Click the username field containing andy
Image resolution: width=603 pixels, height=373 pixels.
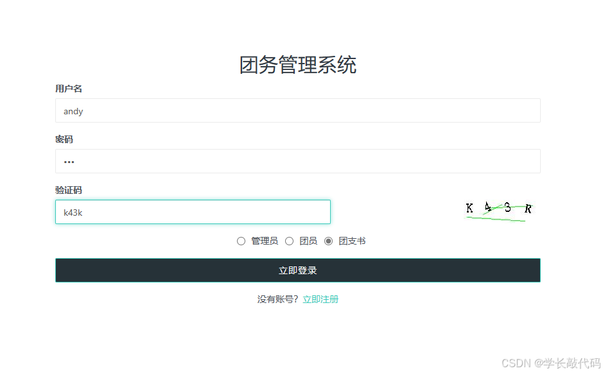tap(298, 111)
